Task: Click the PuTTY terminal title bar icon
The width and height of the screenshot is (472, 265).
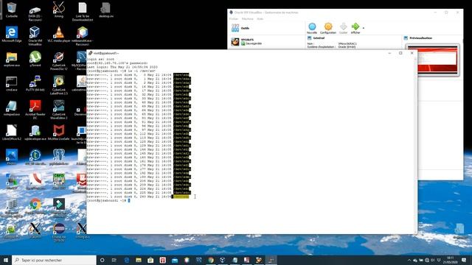Action: [x=90, y=53]
